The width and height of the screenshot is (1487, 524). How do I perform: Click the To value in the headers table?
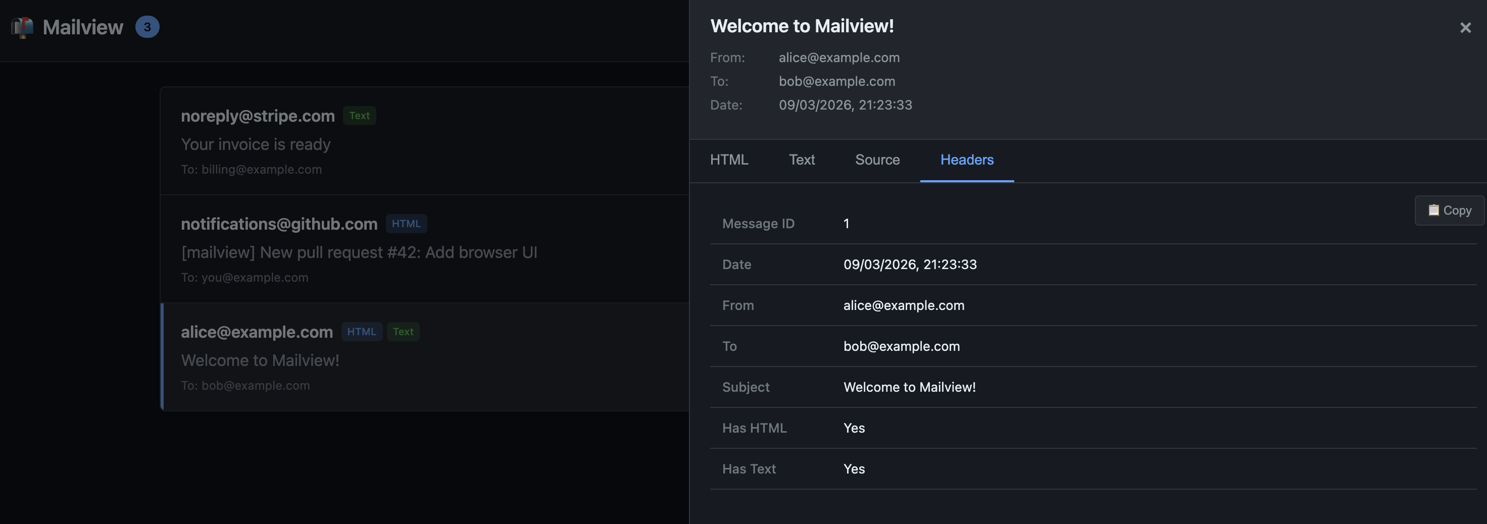902,346
